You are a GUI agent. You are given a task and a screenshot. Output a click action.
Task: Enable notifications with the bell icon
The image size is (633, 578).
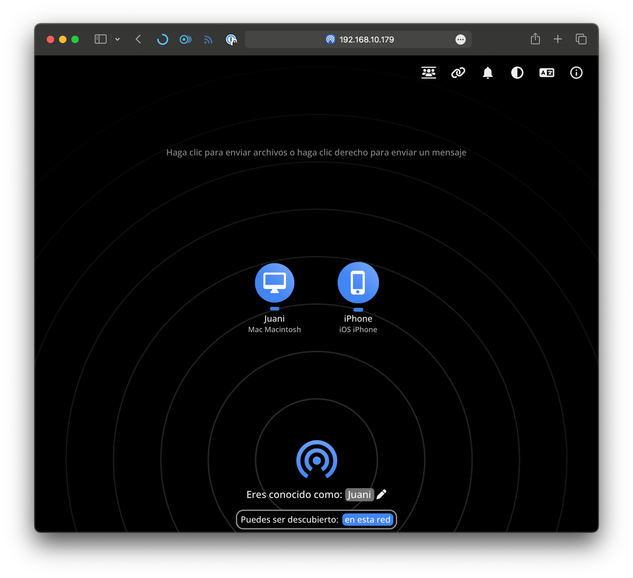coord(487,73)
